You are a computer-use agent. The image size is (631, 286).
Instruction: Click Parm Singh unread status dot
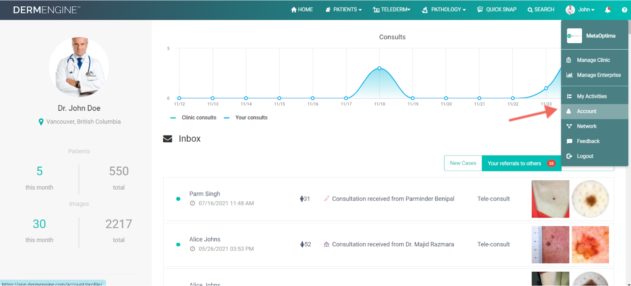click(x=178, y=199)
